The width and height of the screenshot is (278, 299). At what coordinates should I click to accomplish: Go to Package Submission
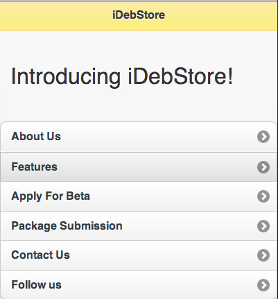click(139, 226)
